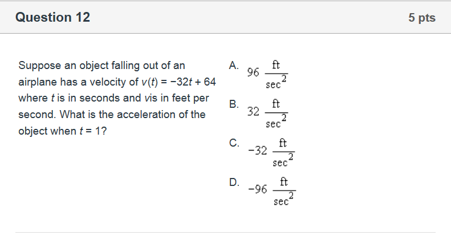Image resolution: width=451 pixels, height=235 pixels.
Task: Click the −96 value in option D
Action: coord(258,189)
